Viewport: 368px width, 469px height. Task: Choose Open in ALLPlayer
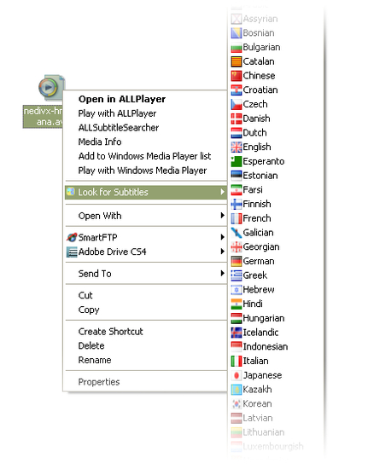[x=122, y=99]
